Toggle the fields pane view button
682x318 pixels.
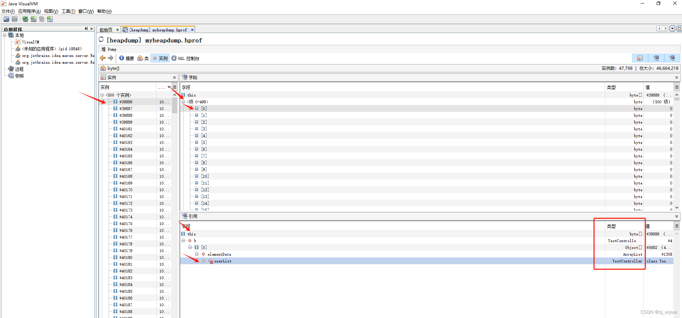click(656, 58)
